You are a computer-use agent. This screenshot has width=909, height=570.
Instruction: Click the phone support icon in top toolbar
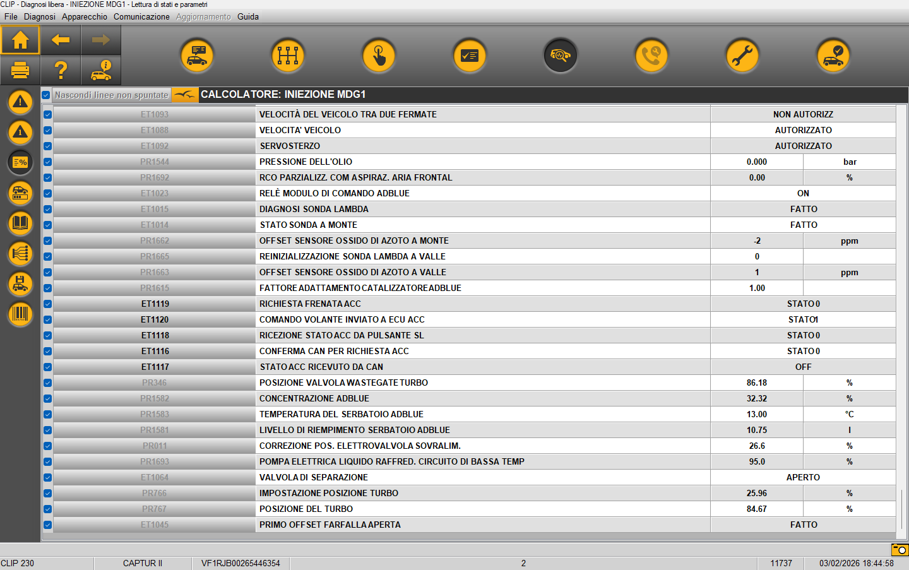[651, 56]
